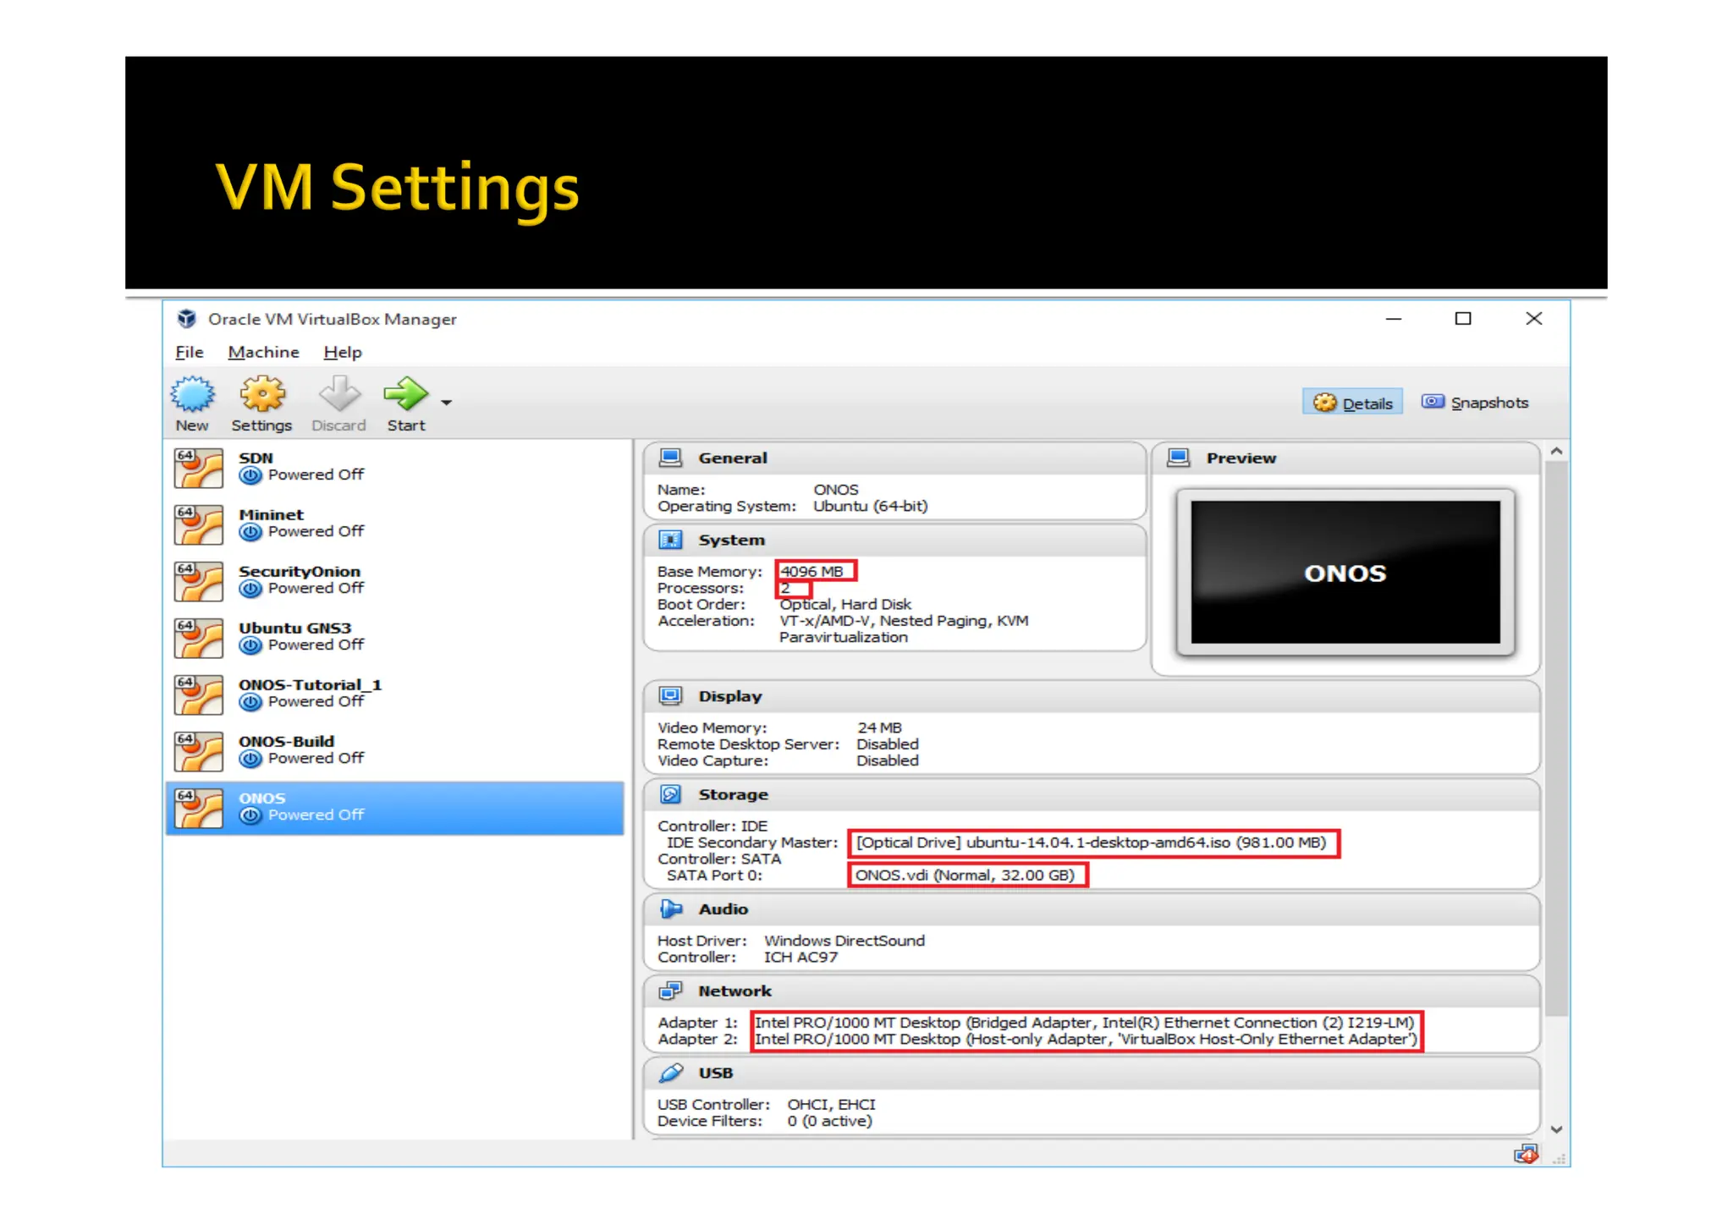This screenshot has width=1733, height=1224.
Task: Open the File menu
Action: (x=189, y=352)
